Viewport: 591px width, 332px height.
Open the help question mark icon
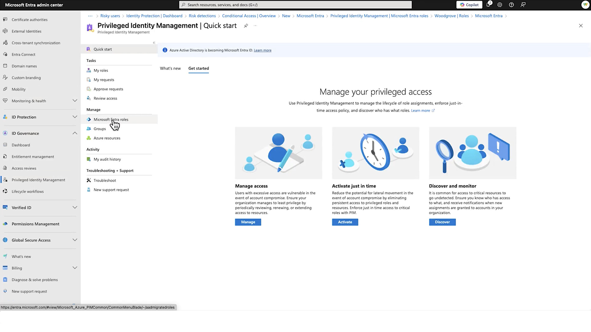(511, 5)
